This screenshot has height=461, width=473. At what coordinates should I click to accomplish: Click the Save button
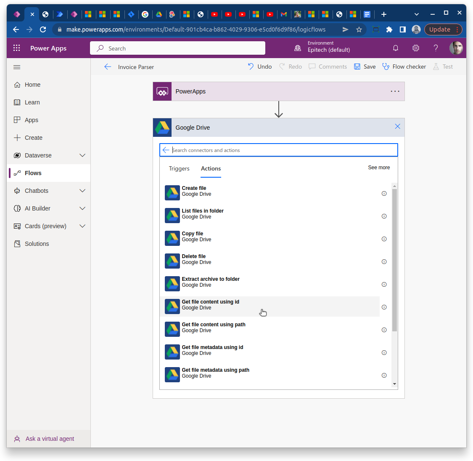(365, 67)
